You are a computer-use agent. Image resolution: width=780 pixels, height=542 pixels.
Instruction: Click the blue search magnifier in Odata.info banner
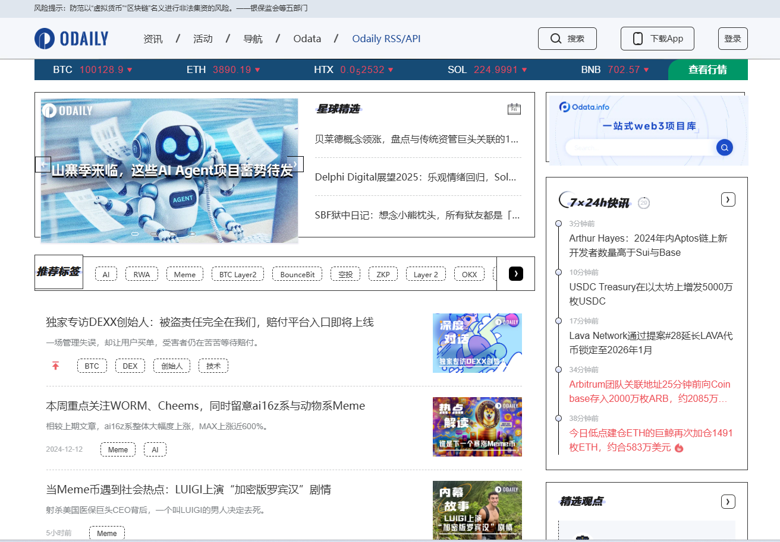[724, 147]
